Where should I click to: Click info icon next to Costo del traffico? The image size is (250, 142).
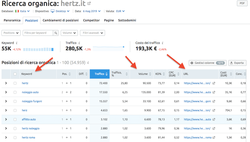[x=162, y=43]
